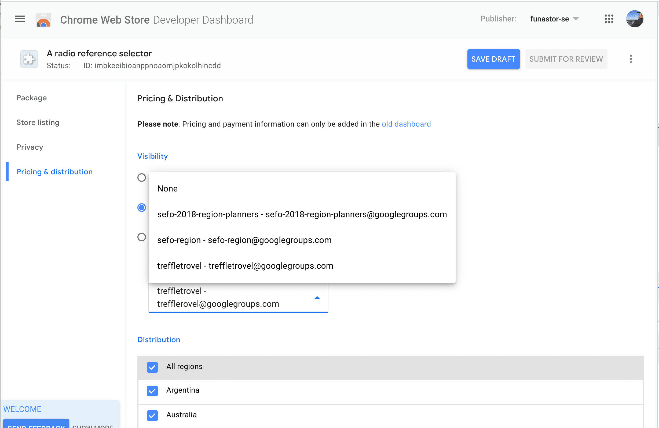Expand the visibility group dropdown
Viewport: 659px width, 428px height.
[317, 297]
